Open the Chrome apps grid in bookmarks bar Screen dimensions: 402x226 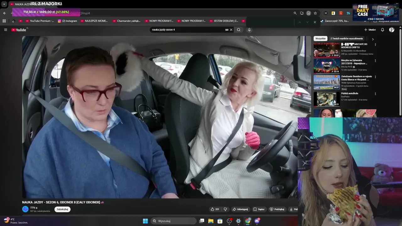click(x=4, y=21)
